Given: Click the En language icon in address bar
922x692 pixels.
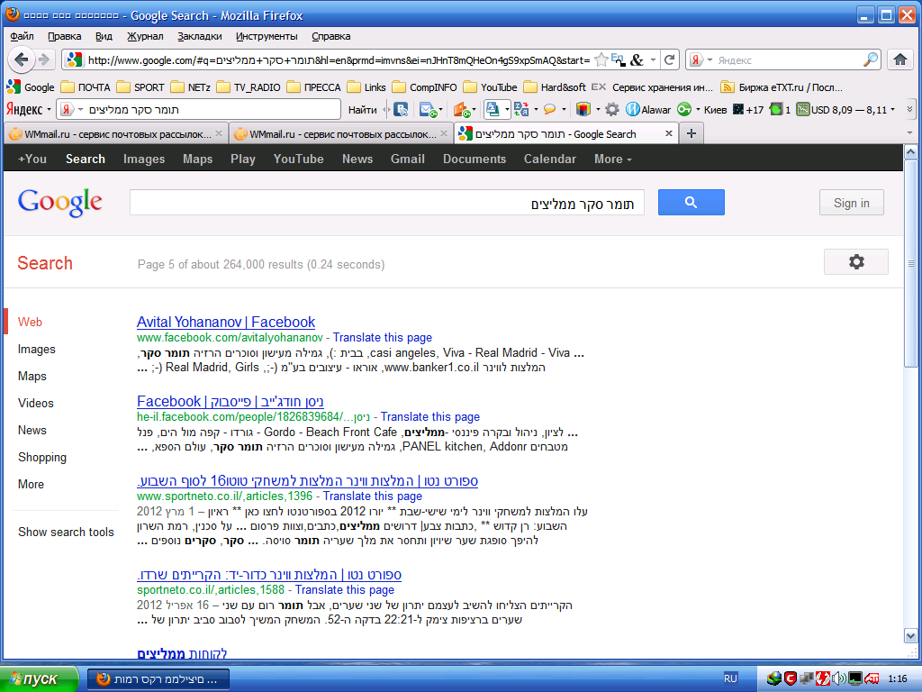Looking at the screenshot, I should (618, 59).
